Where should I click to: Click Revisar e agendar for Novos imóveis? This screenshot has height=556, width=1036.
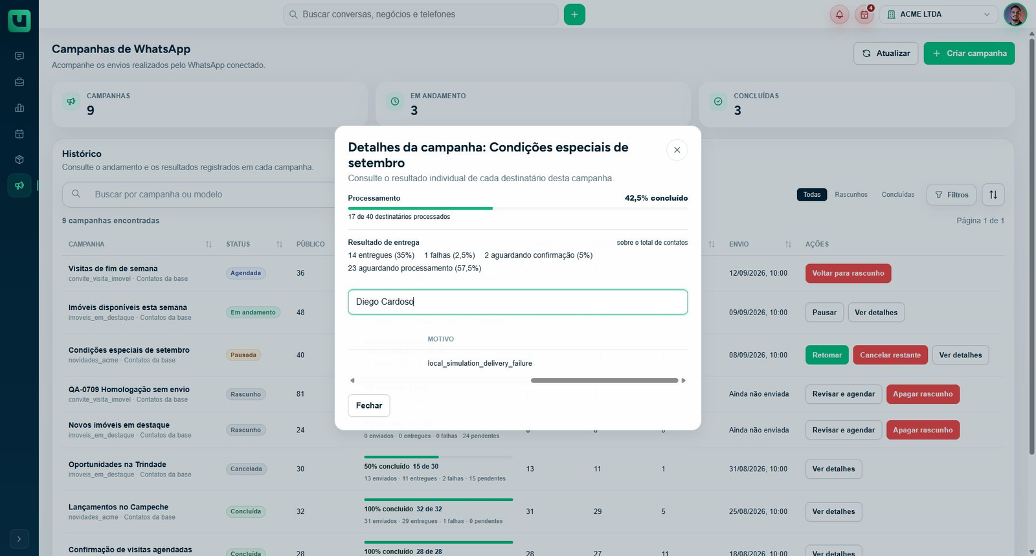click(844, 430)
